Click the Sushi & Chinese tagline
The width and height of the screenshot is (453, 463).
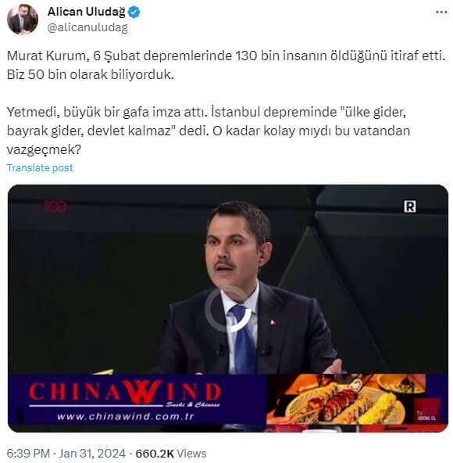[x=193, y=404]
